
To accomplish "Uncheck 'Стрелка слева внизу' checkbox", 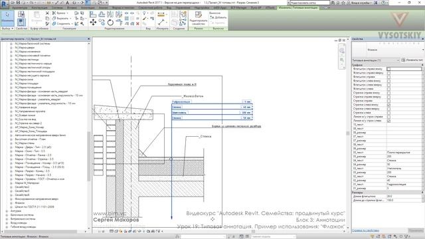I will point(388,105).
